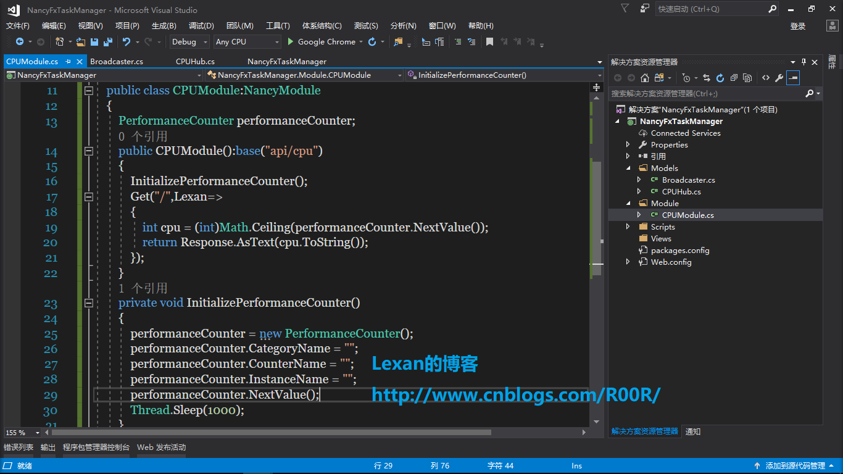Click Show All Files icon in Solution Explorer
This screenshot has height=474, width=843.
(747, 78)
